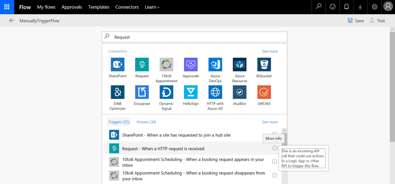Select the SharePoint connector icon
This screenshot has height=184, width=395.
click(117, 65)
